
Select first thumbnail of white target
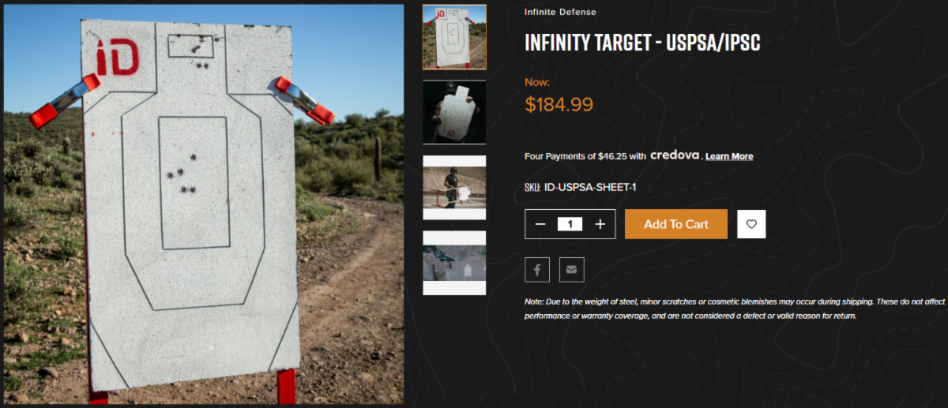tap(454, 37)
